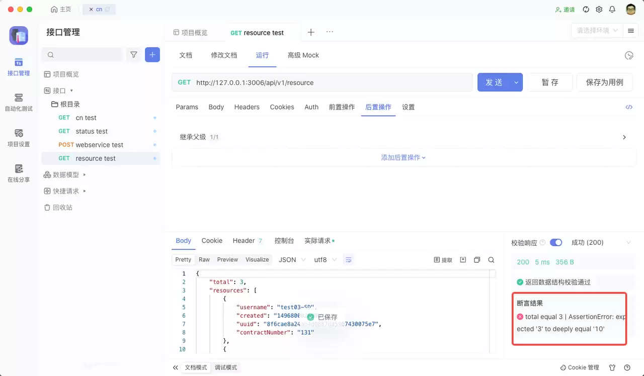Open the 成功 (200) response dropdown
This screenshot has width=644, height=376.
coord(601,242)
